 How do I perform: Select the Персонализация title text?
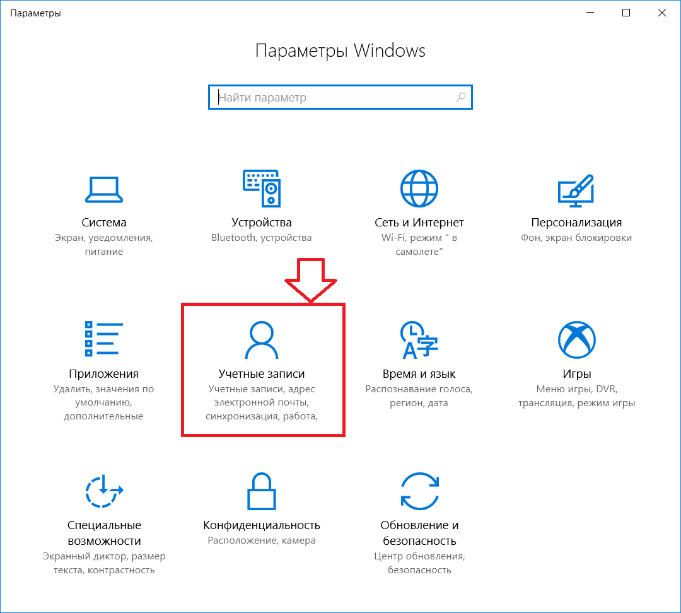coord(576,223)
